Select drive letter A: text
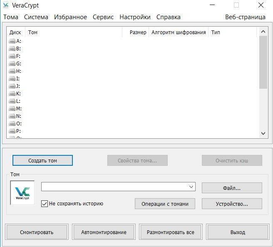 (x=19, y=41)
